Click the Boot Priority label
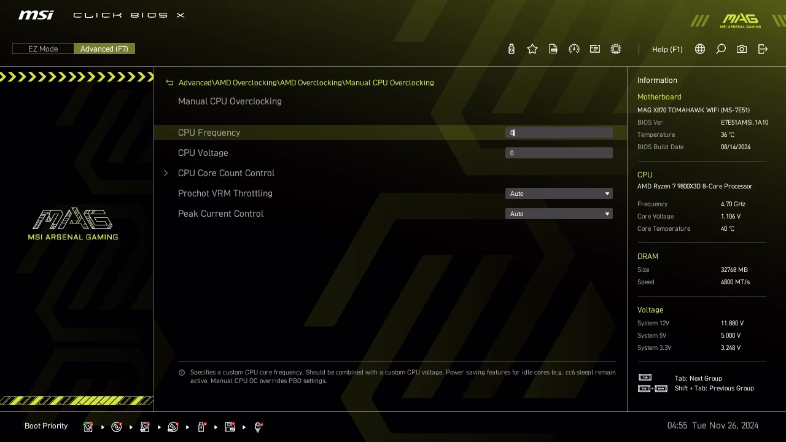The width and height of the screenshot is (786, 442). click(x=46, y=426)
